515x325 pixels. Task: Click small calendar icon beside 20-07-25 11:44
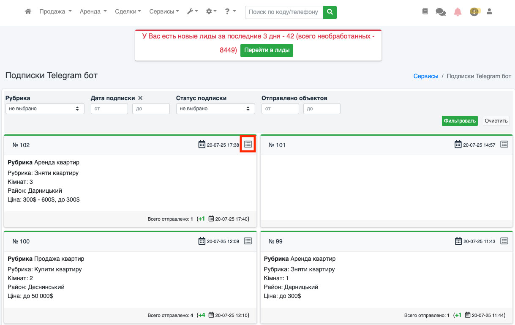pos(468,315)
